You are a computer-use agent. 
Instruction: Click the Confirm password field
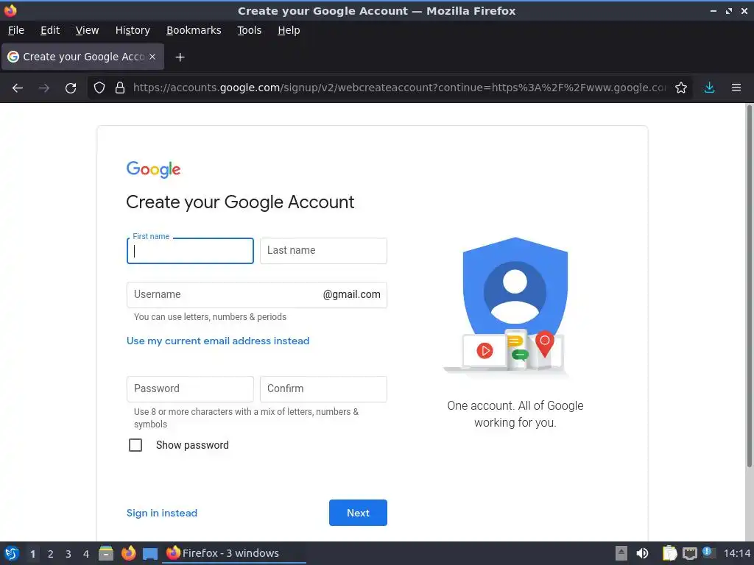pos(323,388)
